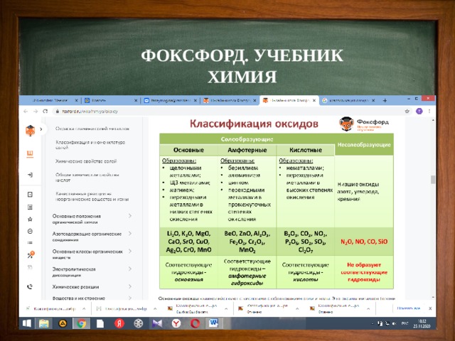This screenshot has height=341, width=455.
Task: Open Chrome three-dot menu
Action: 429,112
